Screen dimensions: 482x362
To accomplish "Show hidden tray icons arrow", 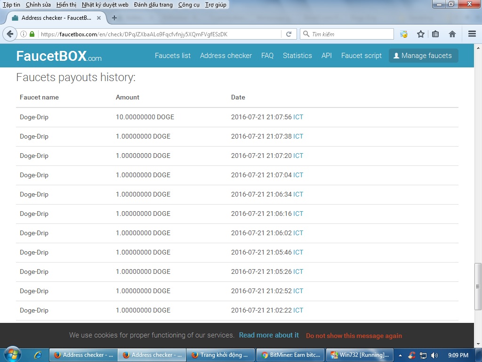I will tap(400, 355).
